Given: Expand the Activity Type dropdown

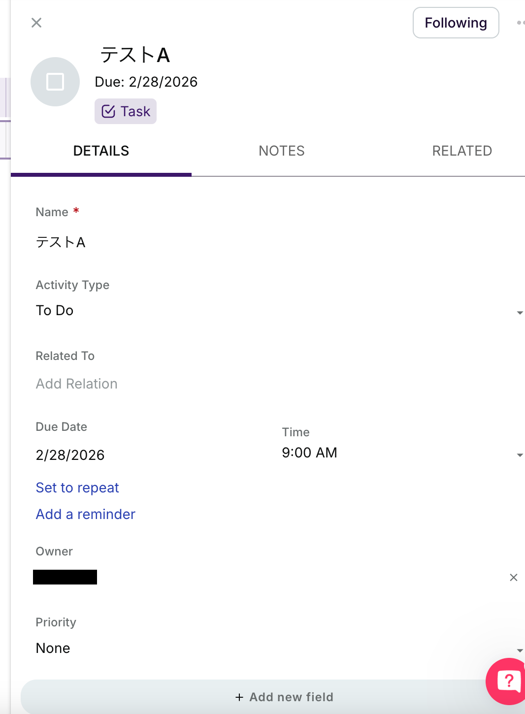Looking at the screenshot, I should pyautogui.click(x=520, y=312).
